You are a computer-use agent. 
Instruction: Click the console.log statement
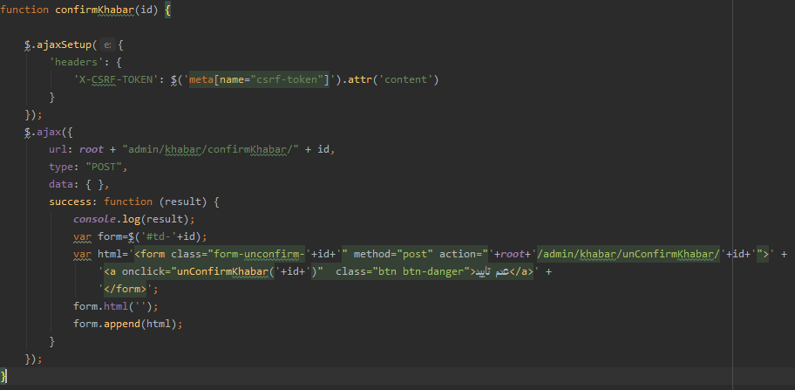pyautogui.click(x=134, y=219)
